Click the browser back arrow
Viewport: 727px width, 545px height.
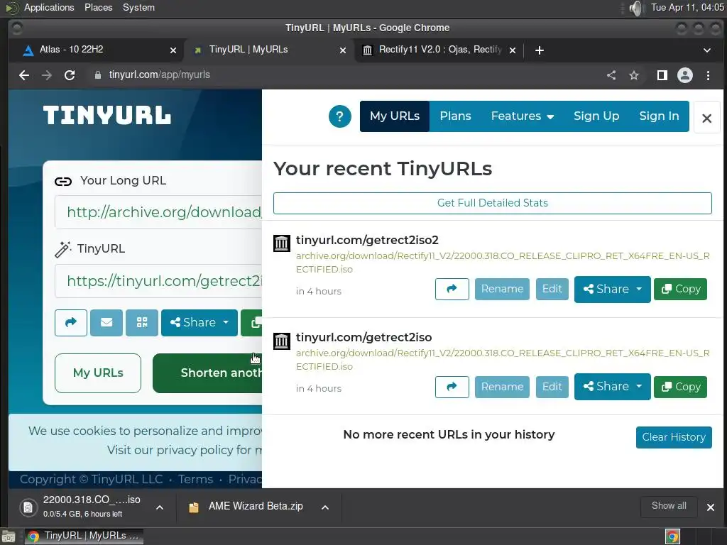24,75
